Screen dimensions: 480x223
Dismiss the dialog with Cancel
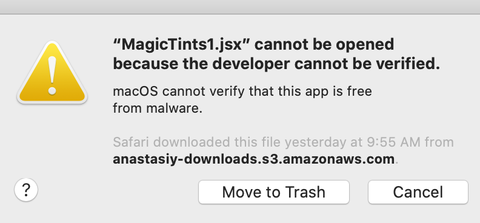418,192
